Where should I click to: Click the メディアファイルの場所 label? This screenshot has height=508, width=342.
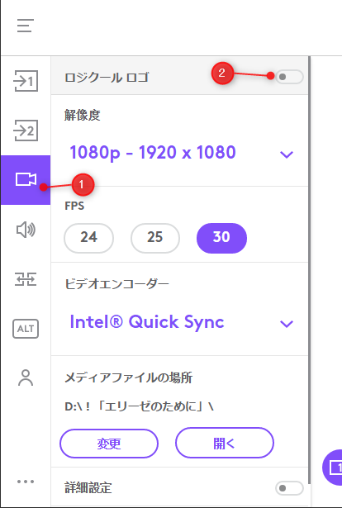point(129,377)
